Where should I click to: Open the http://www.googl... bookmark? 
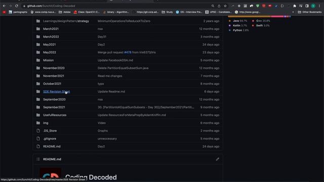248,12
